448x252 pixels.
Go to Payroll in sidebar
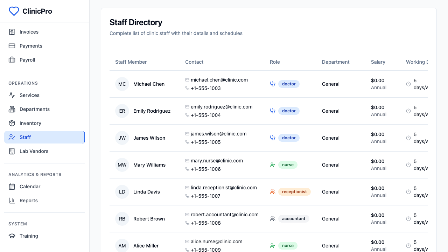pos(44,60)
